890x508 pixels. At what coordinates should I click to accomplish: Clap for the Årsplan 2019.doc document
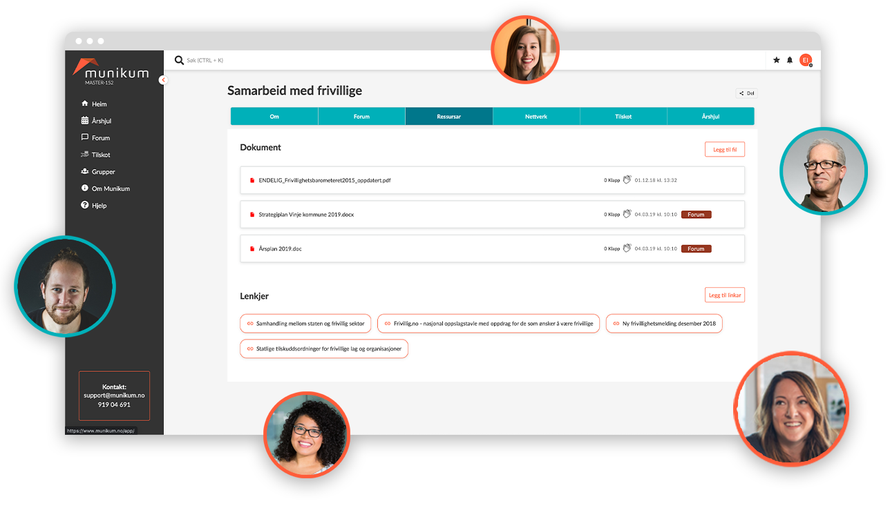click(627, 248)
